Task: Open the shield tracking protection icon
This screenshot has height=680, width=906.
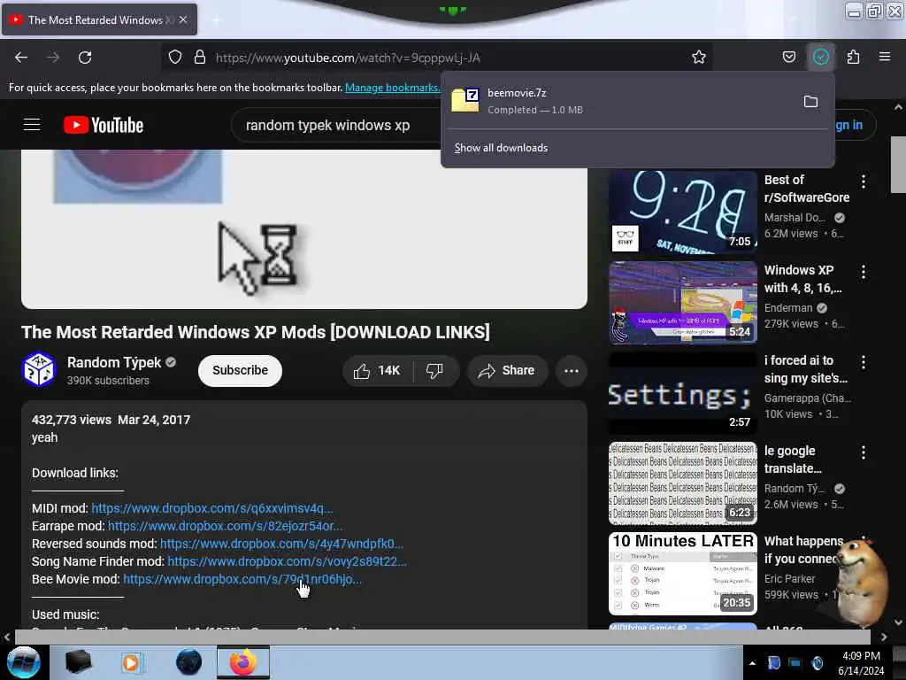Action: (175, 58)
